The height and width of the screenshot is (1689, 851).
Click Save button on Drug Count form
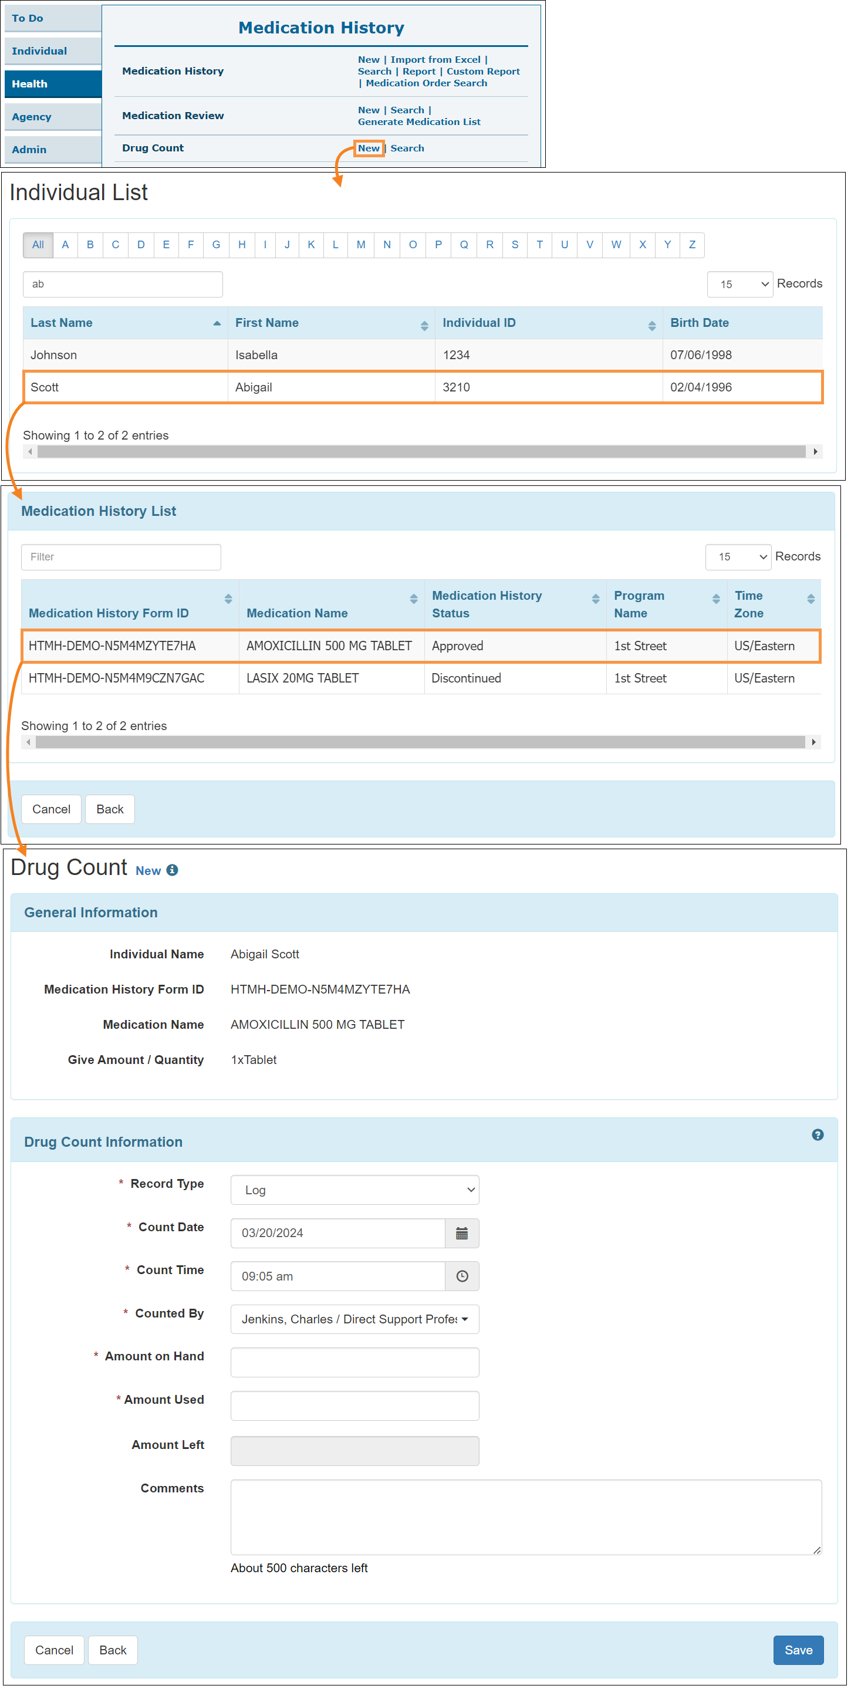[x=799, y=1650]
